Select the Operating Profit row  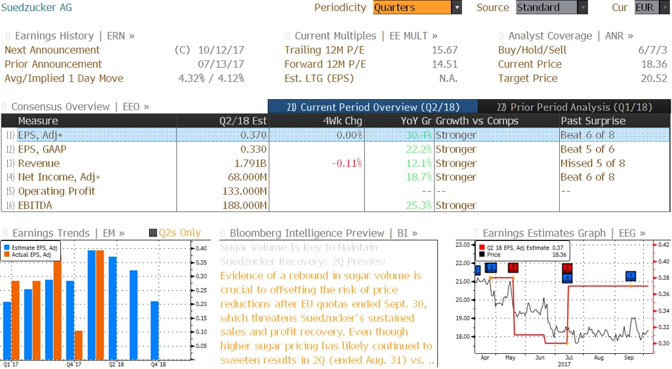tap(335, 191)
